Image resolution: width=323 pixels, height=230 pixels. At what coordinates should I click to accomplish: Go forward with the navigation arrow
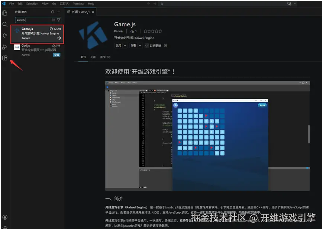point(155,4)
